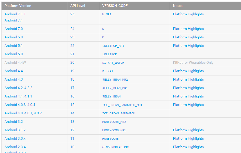Click the KITKAT_WATCH version code
The width and height of the screenshot is (241, 153).
point(113,63)
